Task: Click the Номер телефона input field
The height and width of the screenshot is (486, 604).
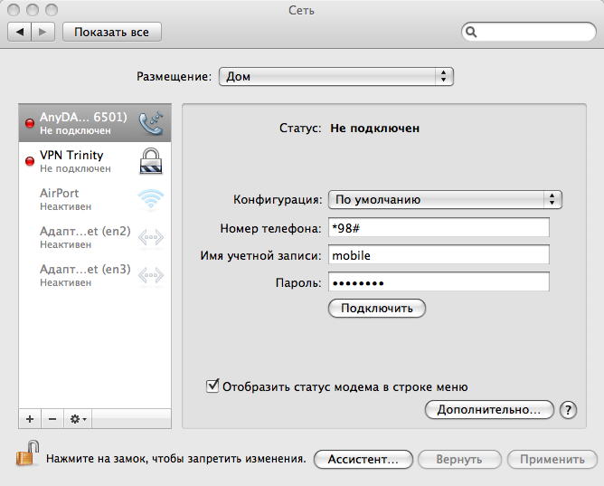Action: pyautogui.click(x=439, y=227)
